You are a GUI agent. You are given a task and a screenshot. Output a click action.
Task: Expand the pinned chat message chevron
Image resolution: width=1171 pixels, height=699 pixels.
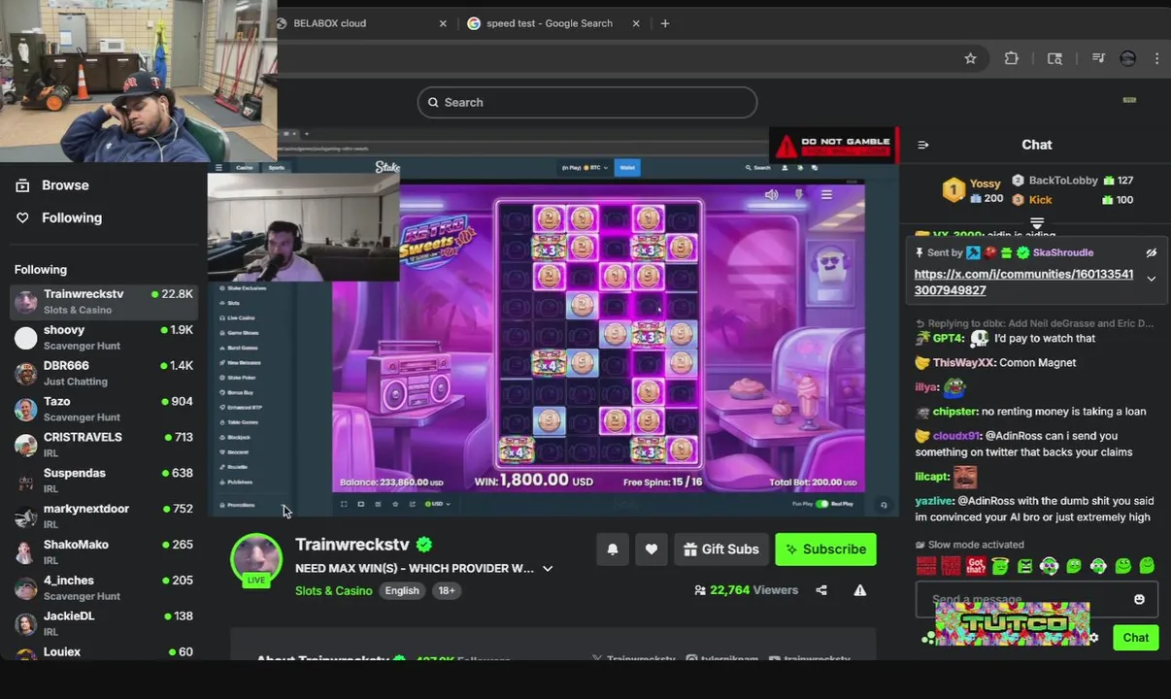tap(1151, 279)
